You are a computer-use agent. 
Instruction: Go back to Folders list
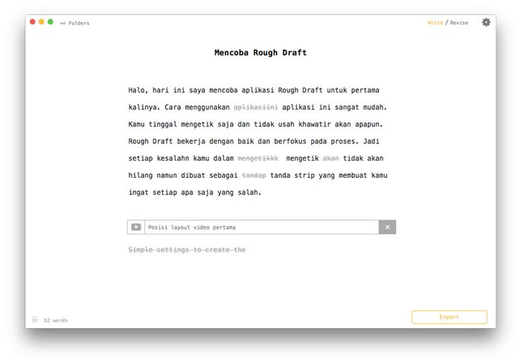[74, 23]
